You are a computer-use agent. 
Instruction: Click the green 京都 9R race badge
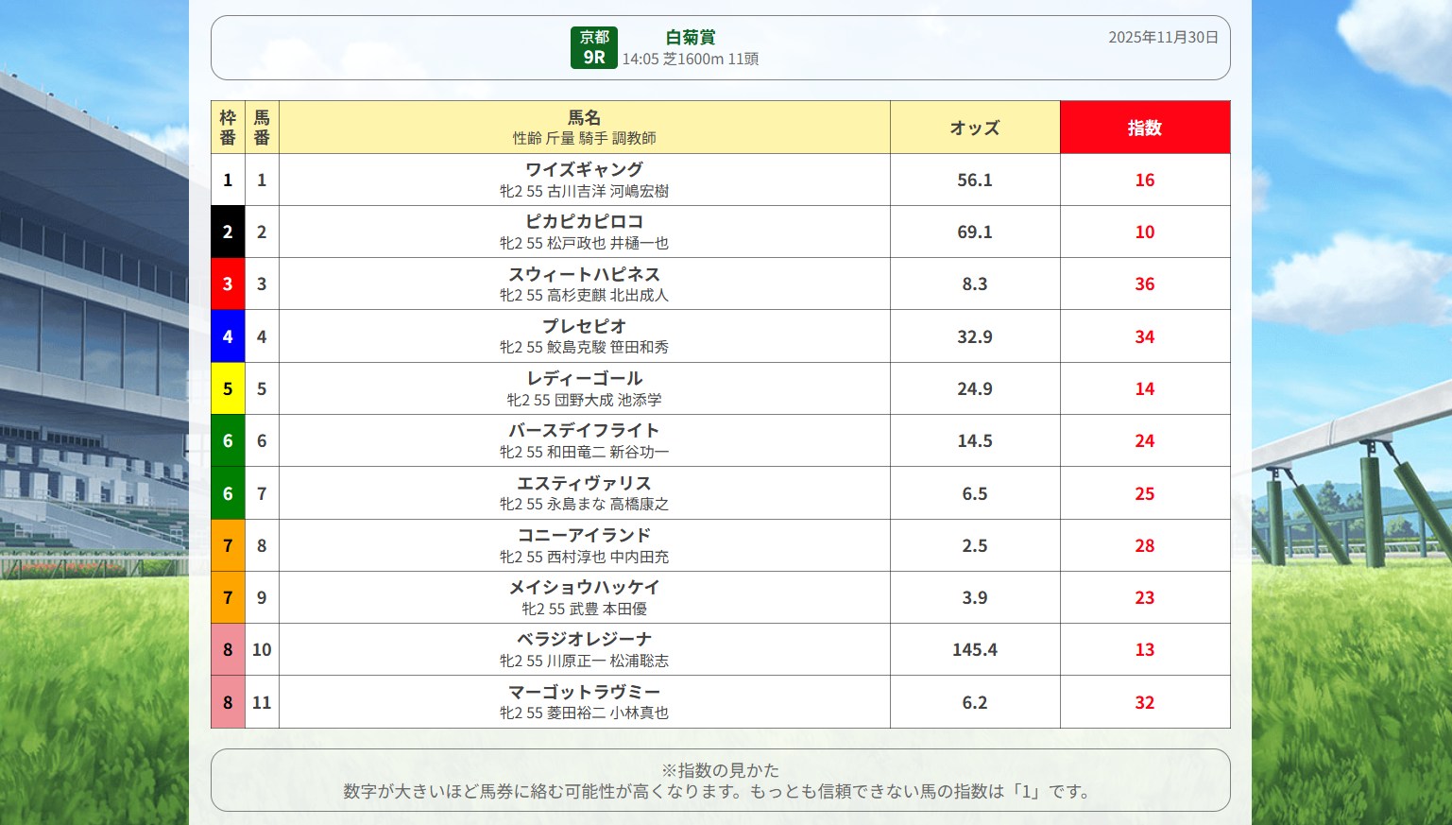click(x=593, y=47)
